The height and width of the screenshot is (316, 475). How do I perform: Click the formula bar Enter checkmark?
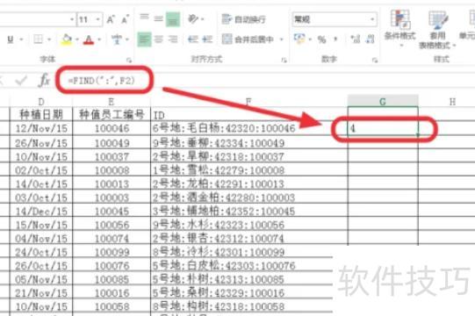pyautogui.click(x=21, y=81)
